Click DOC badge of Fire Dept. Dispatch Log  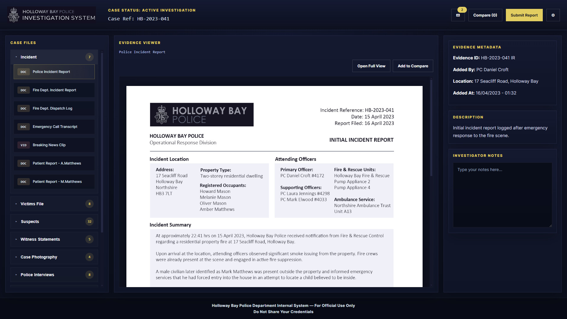click(x=24, y=108)
